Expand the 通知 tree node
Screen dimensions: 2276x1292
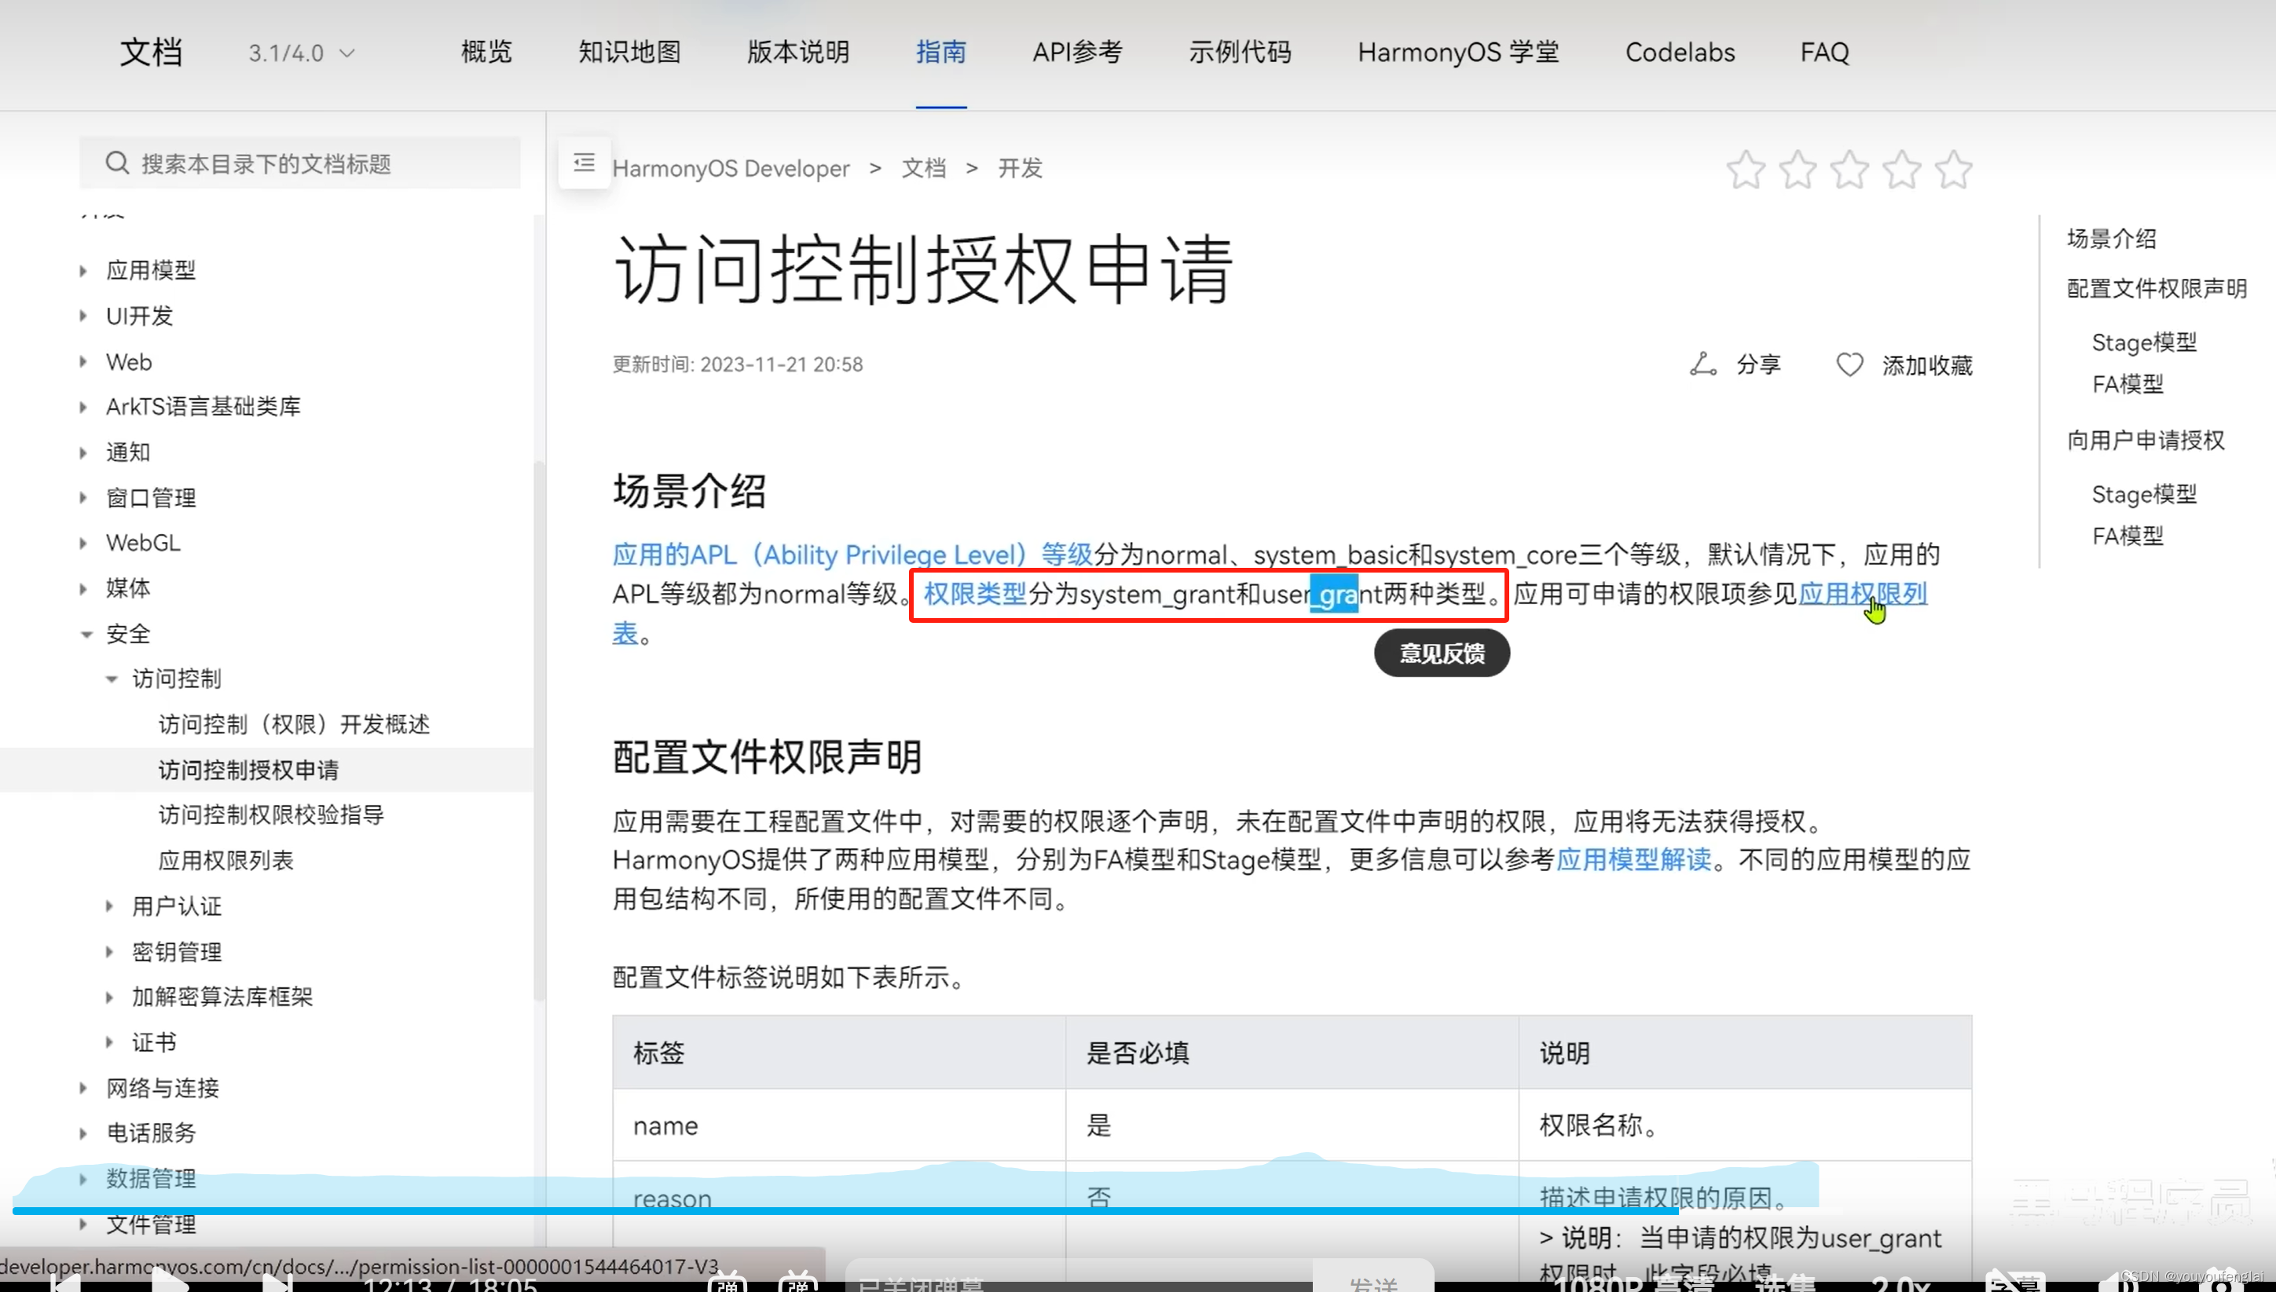tap(83, 452)
